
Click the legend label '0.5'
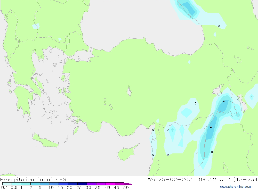[x=14, y=187]
